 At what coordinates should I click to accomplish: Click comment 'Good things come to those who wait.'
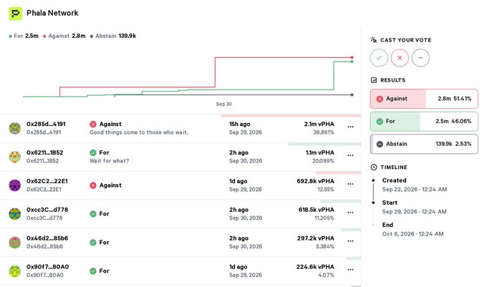click(139, 132)
